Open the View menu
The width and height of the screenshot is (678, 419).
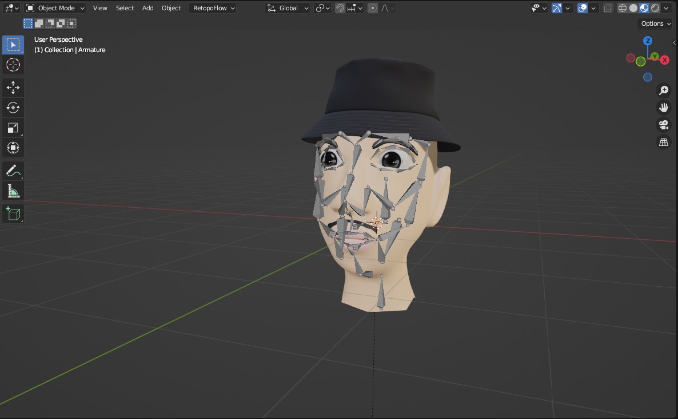[100, 8]
